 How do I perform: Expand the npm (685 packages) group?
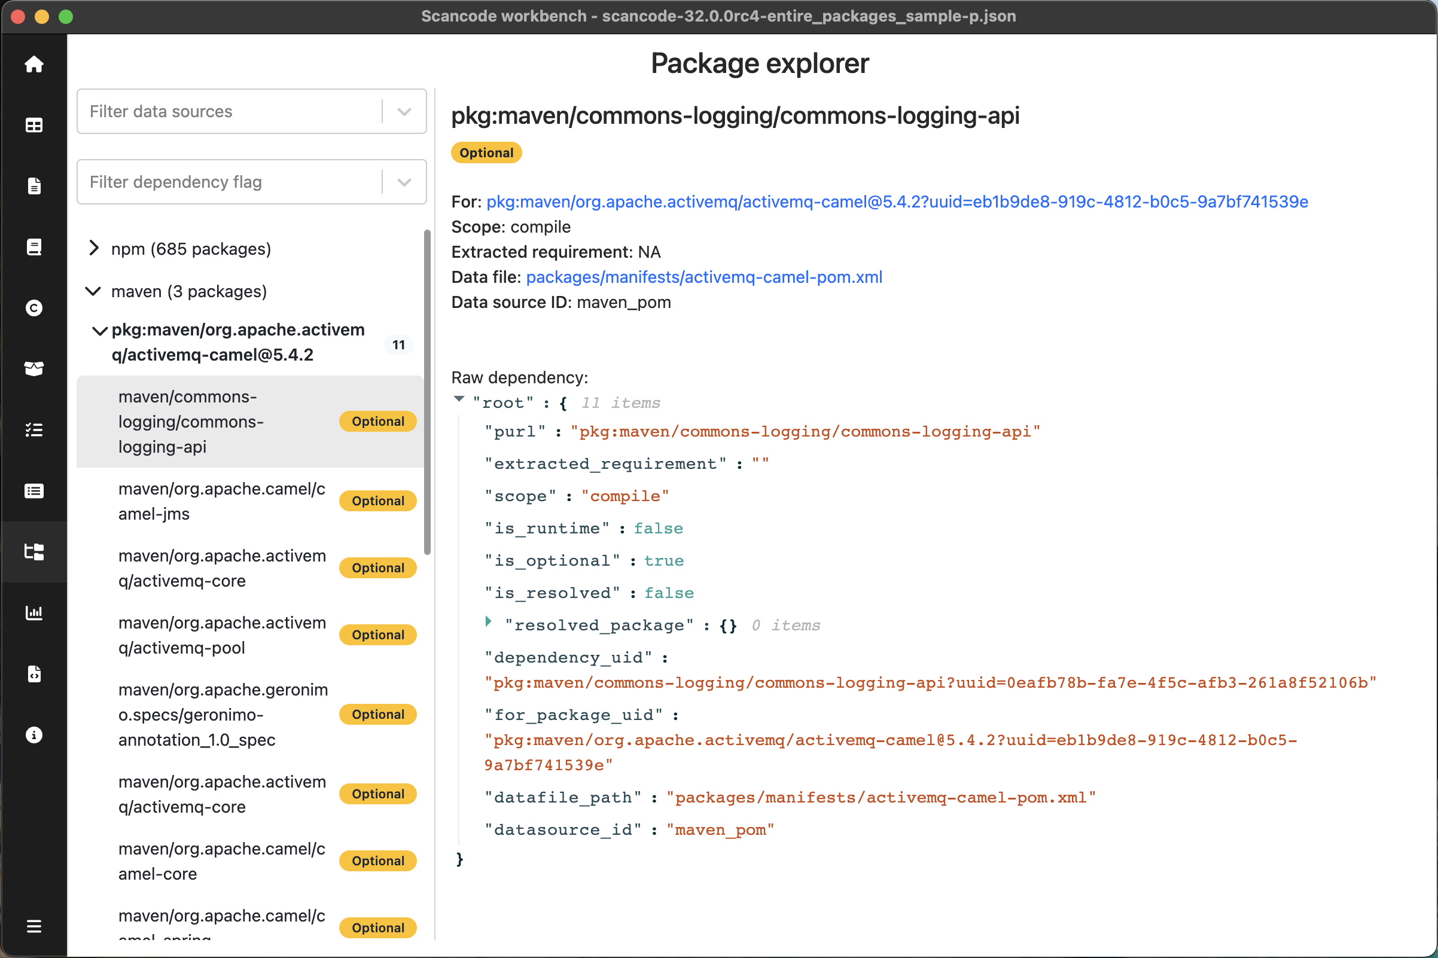tap(93, 248)
